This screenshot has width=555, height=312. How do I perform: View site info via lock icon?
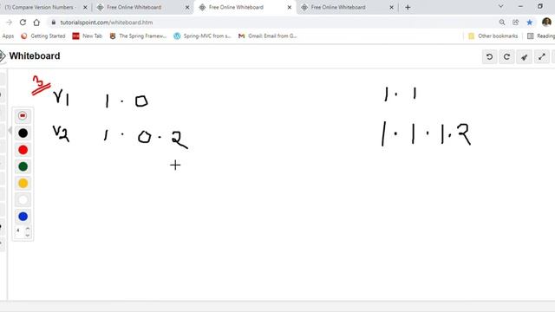pos(54,23)
